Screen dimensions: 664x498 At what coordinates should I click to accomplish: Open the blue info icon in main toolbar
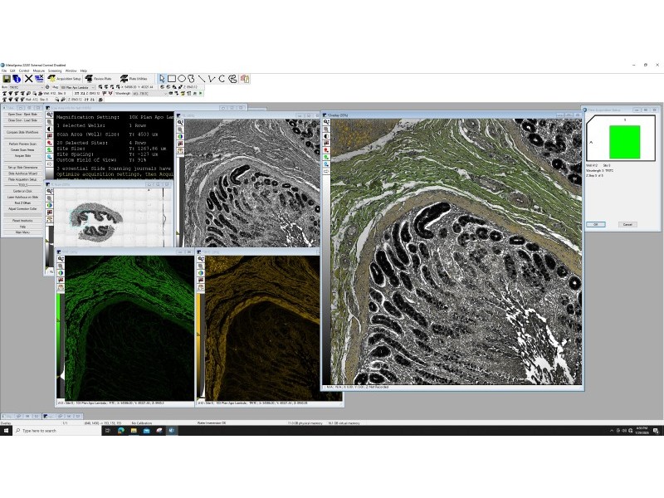[17, 79]
